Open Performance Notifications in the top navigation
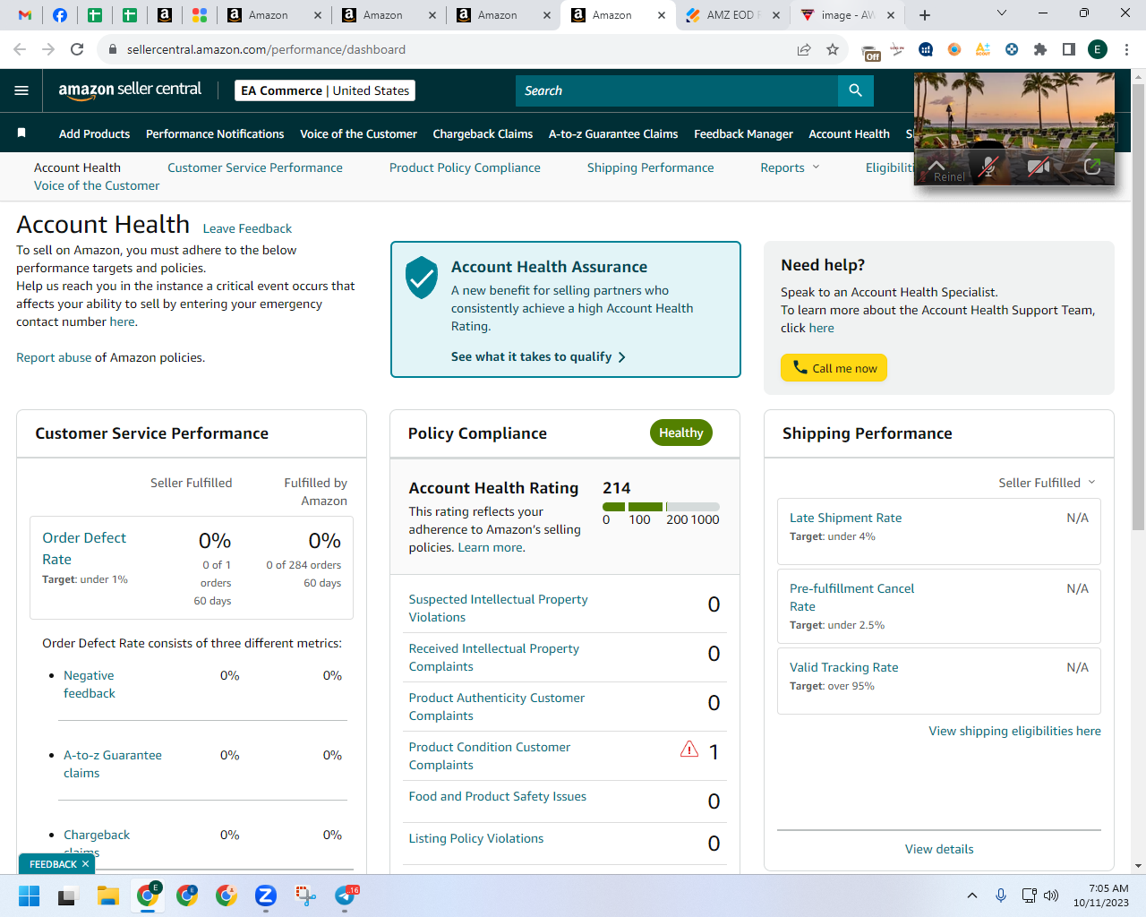 coord(215,133)
